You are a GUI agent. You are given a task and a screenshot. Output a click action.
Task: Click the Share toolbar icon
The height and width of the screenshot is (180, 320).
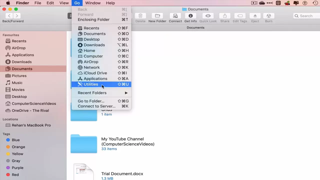225,16
